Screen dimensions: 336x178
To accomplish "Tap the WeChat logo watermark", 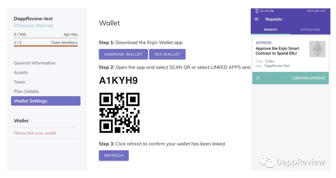I will [x=267, y=162].
